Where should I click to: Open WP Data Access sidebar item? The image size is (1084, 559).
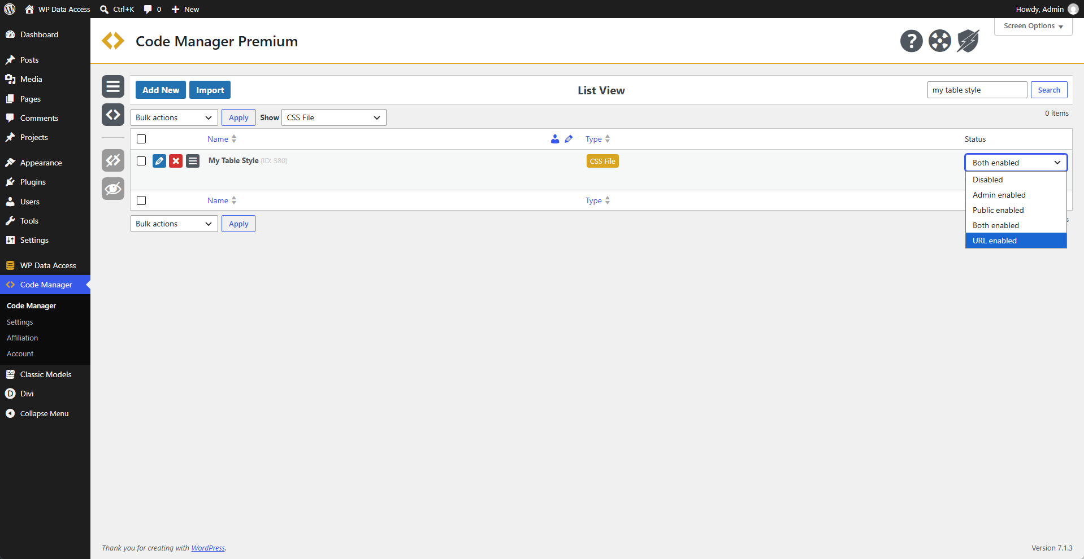click(45, 265)
